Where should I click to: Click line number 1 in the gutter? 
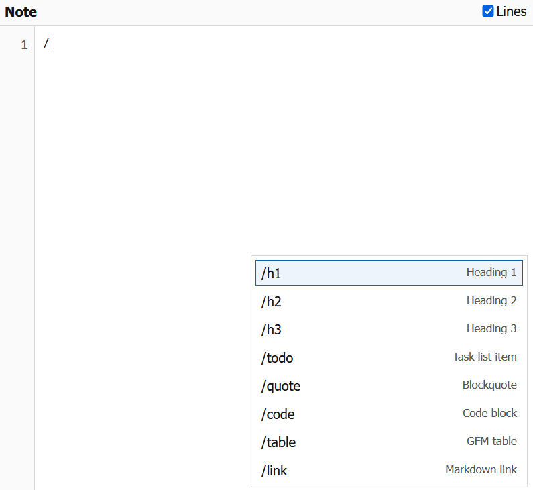point(24,45)
